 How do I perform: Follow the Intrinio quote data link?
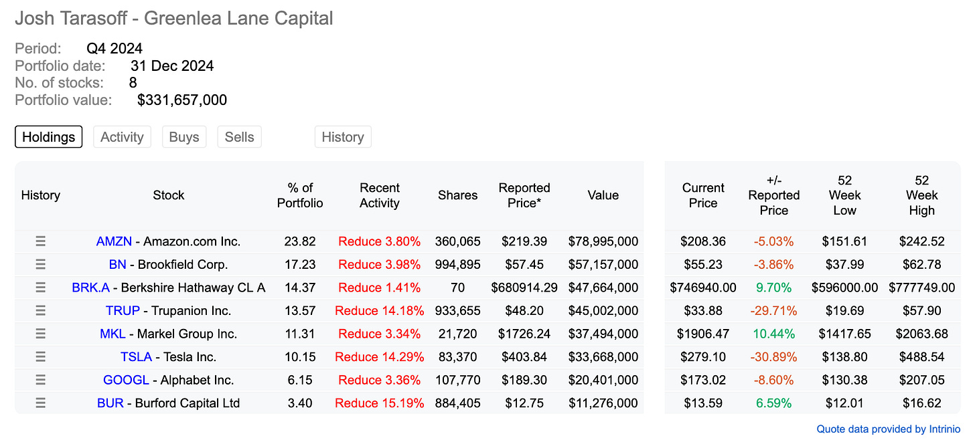[889, 429]
